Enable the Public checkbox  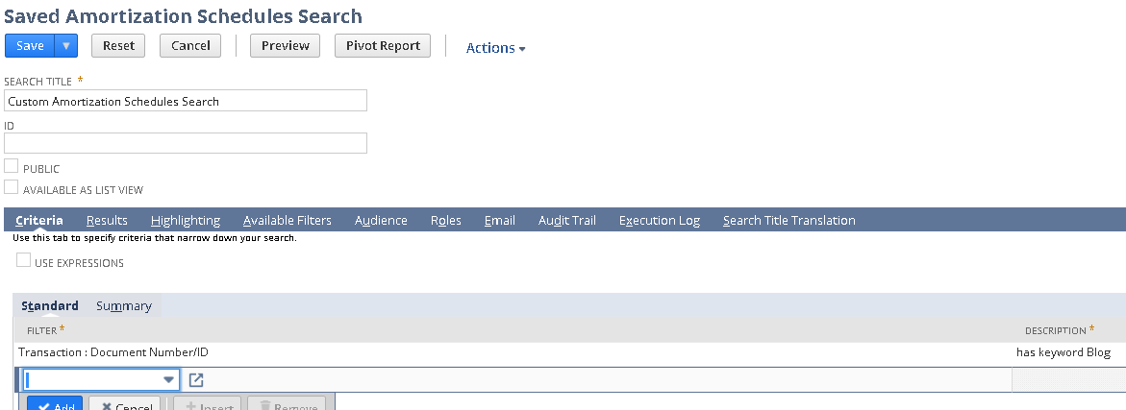12,167
